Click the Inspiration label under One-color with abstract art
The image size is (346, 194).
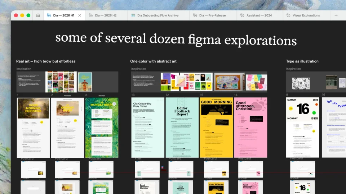[138, 69]
